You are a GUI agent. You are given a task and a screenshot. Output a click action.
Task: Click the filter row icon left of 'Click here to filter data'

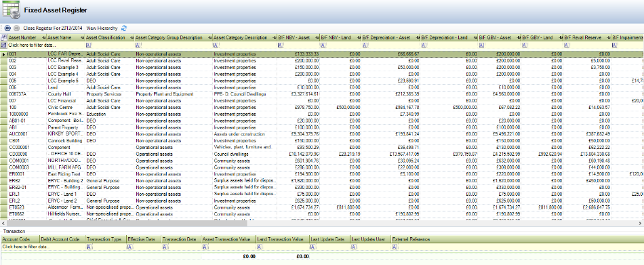pos(3,45)
